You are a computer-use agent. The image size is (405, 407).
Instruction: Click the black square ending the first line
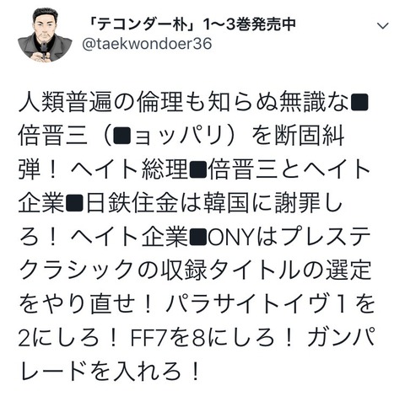[359, 103]
